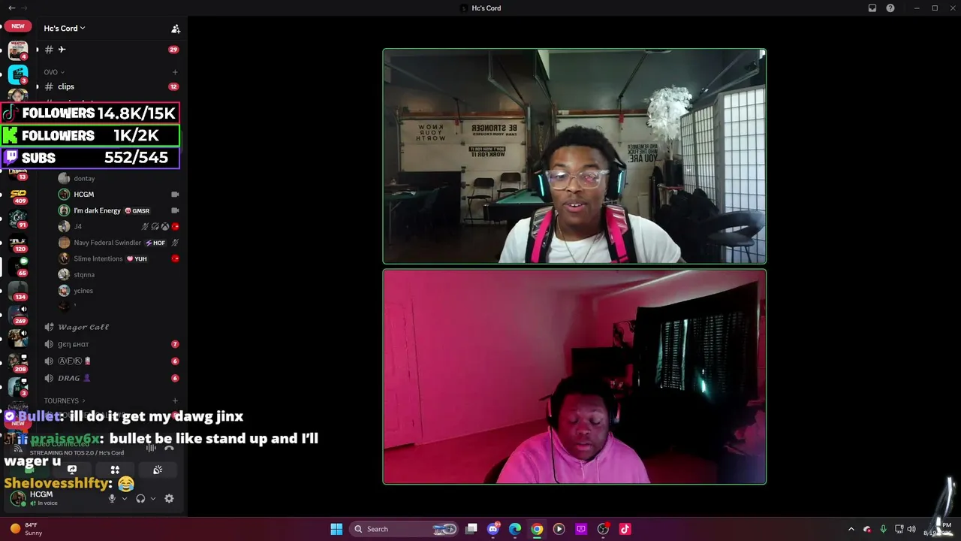
Task: Open headphone output options arrow
Action: point(153,498)
